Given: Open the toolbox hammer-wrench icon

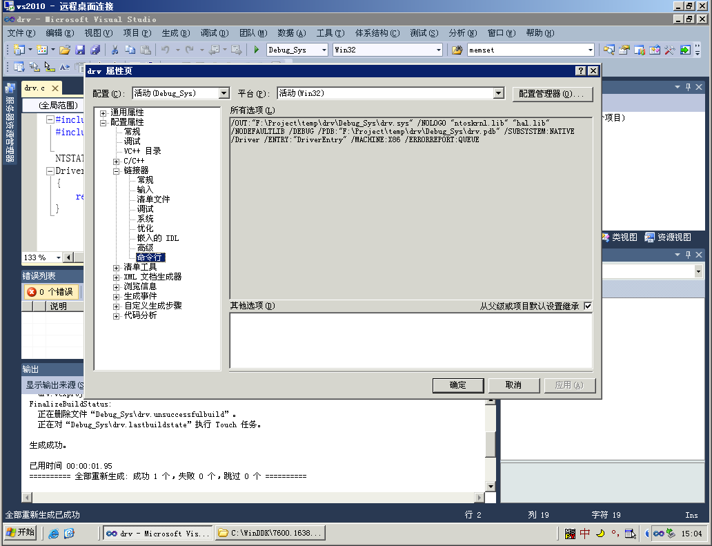Looking at the screenshot, I should pyautogui.click(x=670, y=50).
